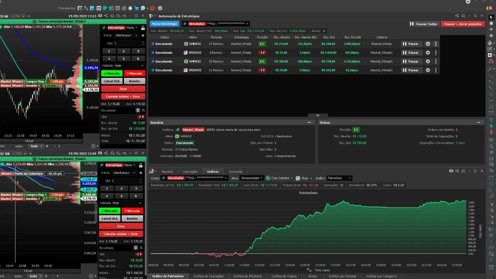
Task: Switch to the Operações tab
Action: pyautogui.click(x=190, y=171)
